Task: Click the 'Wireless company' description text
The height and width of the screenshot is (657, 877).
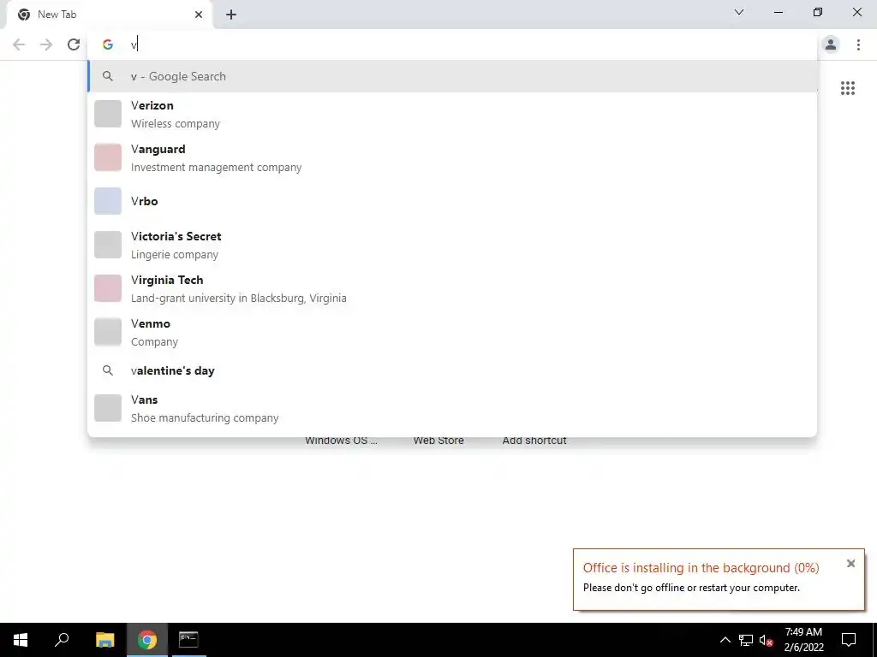Action: (x=175, y=124)
